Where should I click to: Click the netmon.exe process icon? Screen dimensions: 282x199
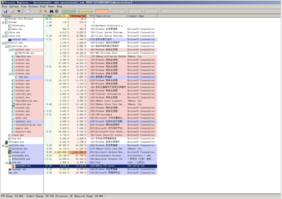tap(10, 152)
